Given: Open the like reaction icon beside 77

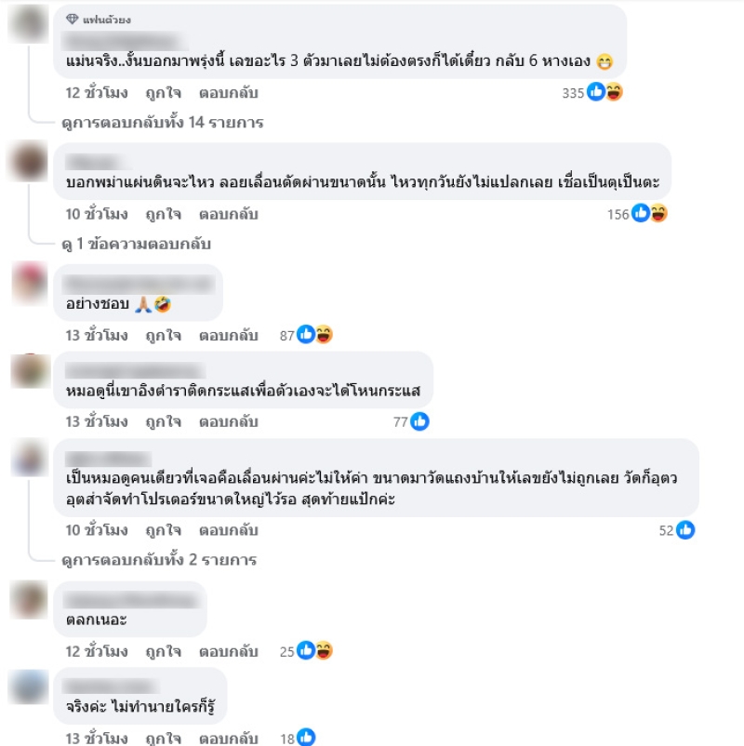Looking at the screenshot, I should [x=419, y=421].
